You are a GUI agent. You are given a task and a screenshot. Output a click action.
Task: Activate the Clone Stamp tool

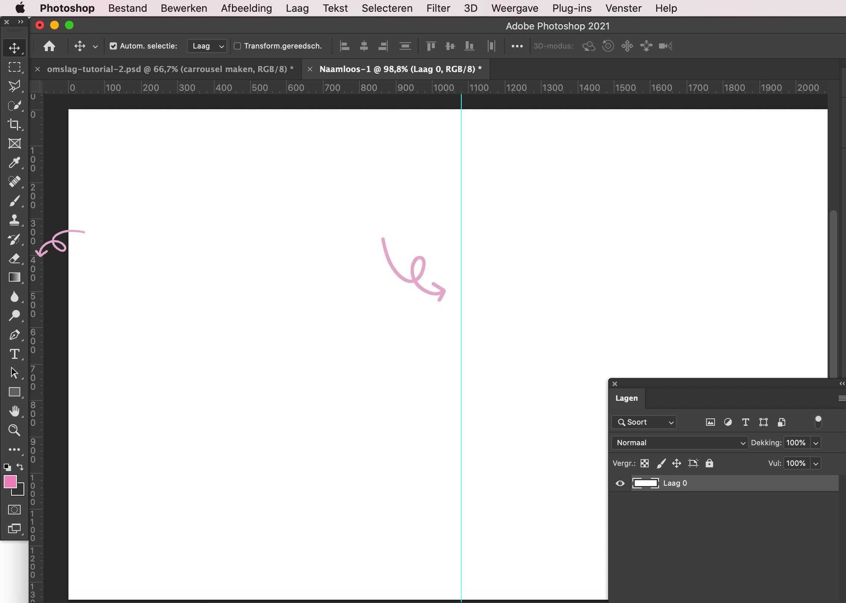14,220
